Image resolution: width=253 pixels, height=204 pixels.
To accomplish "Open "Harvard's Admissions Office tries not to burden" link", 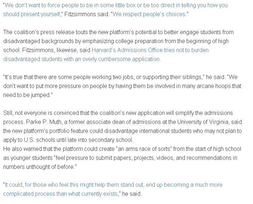I will 150,50.
